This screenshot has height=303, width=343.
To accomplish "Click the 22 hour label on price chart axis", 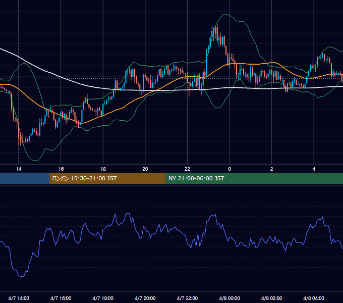I will pyautogui.click(x=187, y=169).
